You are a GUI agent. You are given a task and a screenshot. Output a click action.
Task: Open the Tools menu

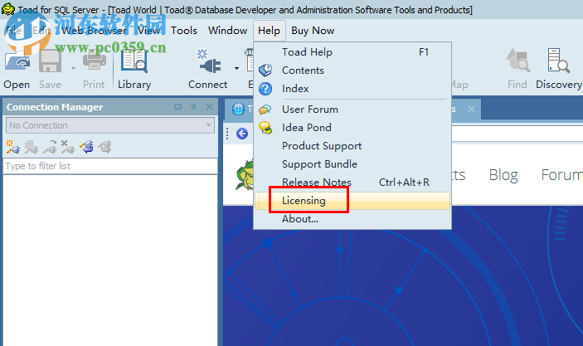[x=183, y=31]
